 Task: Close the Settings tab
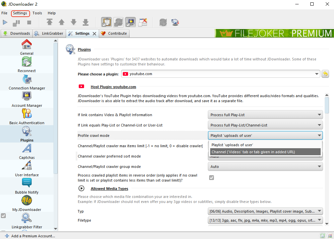[x=94, y=34]
